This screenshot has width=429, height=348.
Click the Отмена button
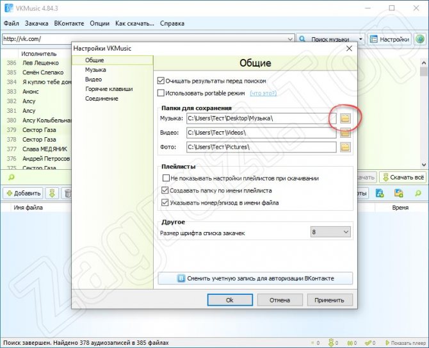pyautogui.click(x=280, y=300)
